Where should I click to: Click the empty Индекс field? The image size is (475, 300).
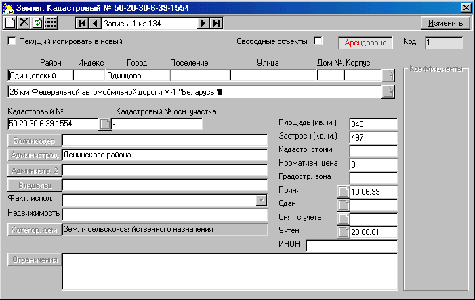point(89,76)
